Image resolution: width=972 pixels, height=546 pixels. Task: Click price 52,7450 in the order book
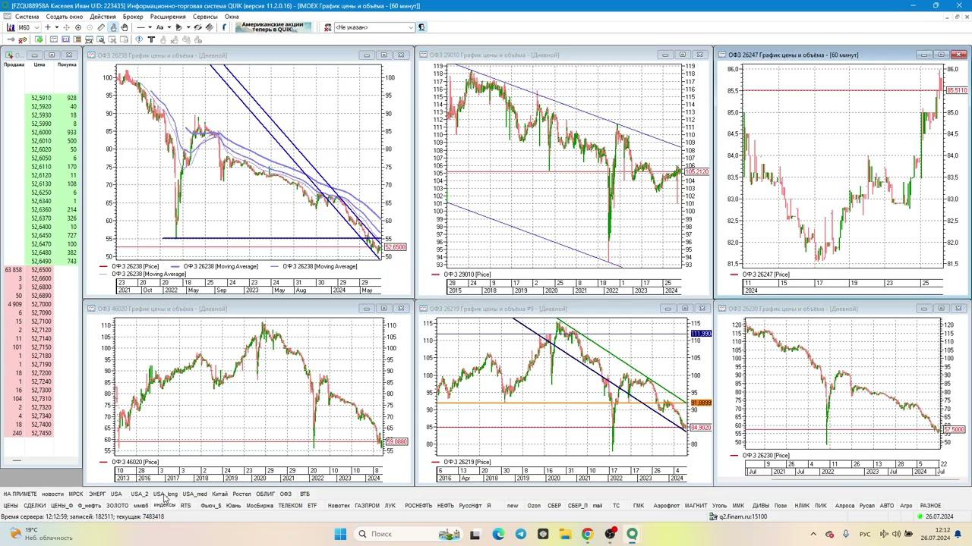pyautogui.click(x=41, y=433)
